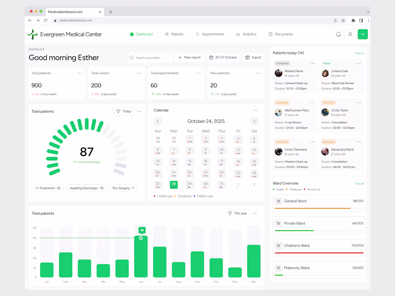Click the Children's Ward occupancy bar

pyautogui.click(x=319, y=252)
